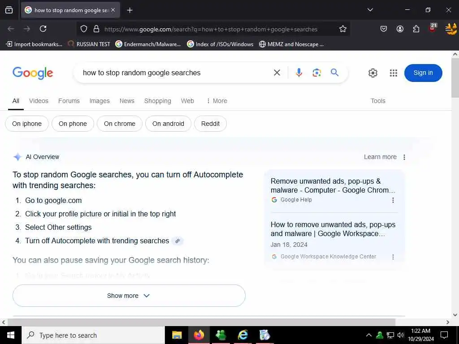459x344 pixels.
Task: Go back one page
Action: point(11,29)
